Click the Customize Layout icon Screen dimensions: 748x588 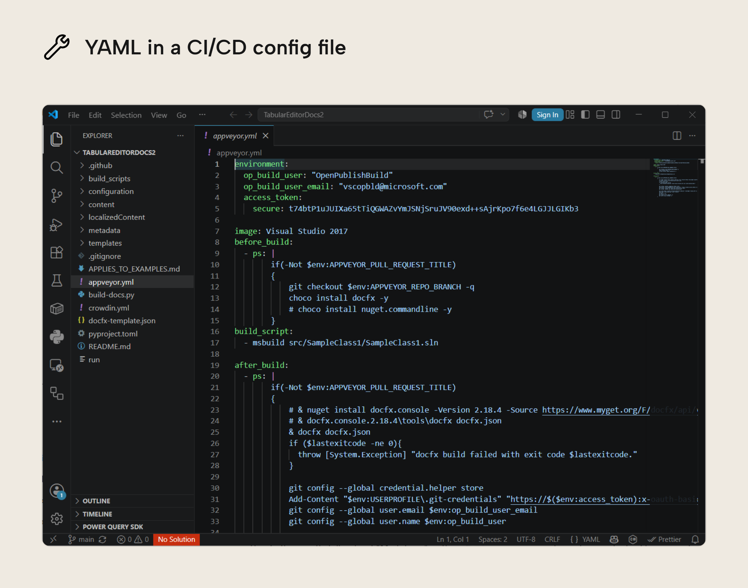coord(570,115)
